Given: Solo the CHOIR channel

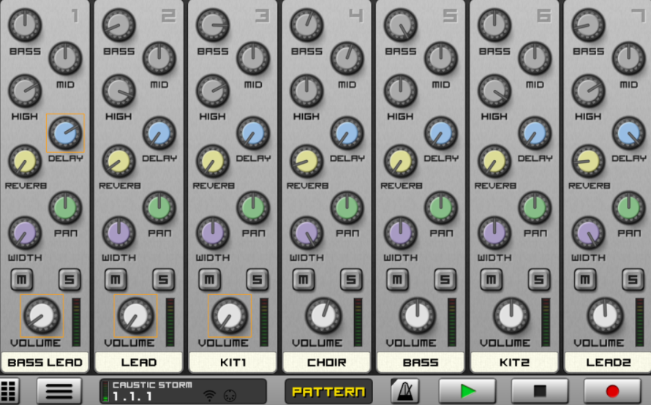Looking at the screenshot, I should click(x=351, y=279).
